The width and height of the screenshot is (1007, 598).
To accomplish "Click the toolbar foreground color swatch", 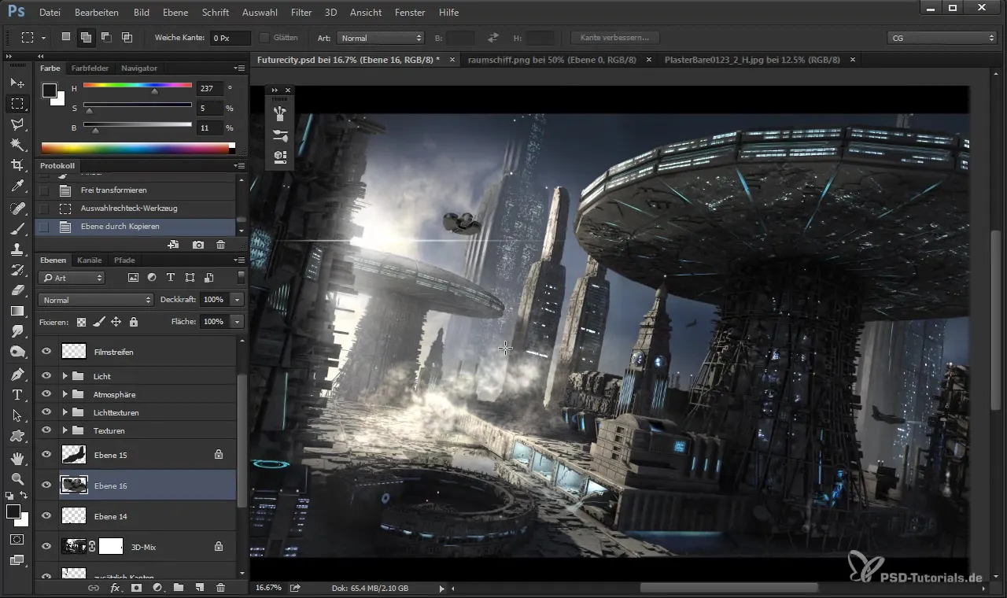I will (x=13, y=511).
